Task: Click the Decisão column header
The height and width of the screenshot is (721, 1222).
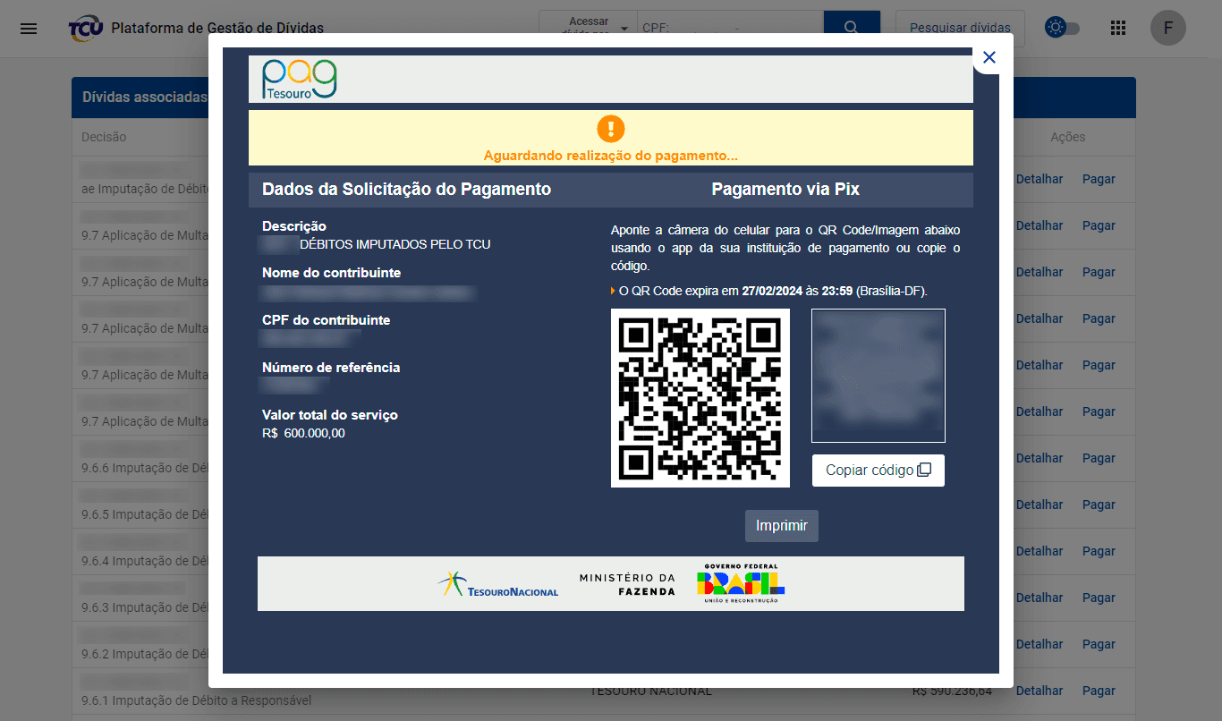Action: point(104,137)
